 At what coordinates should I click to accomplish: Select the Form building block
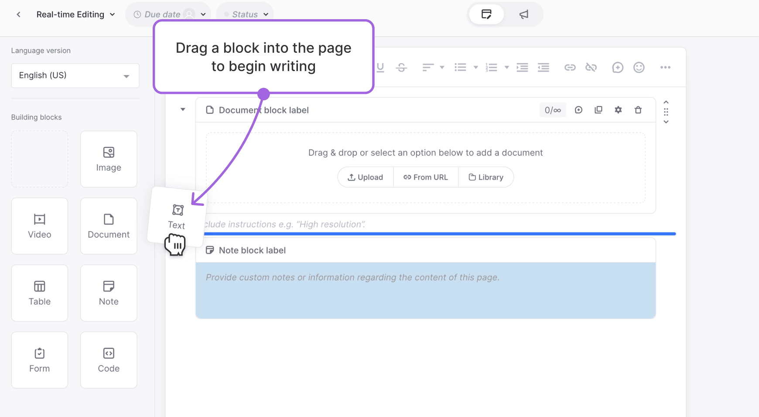click(x=40, y=360)
